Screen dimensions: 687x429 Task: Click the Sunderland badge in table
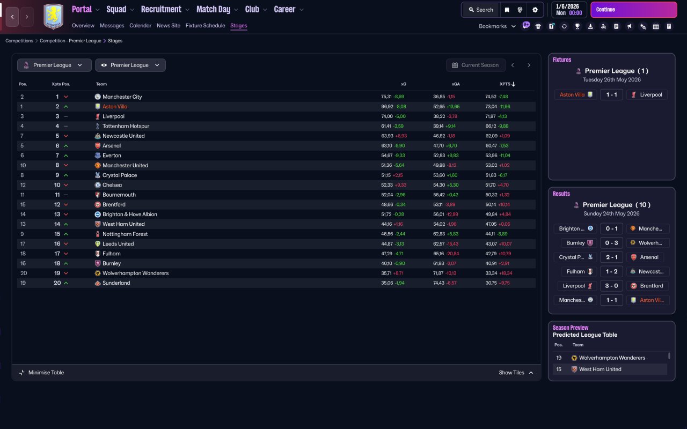[98, 283]
